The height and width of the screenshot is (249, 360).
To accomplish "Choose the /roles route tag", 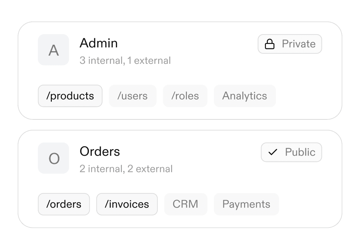I will (x=185, y=96).
